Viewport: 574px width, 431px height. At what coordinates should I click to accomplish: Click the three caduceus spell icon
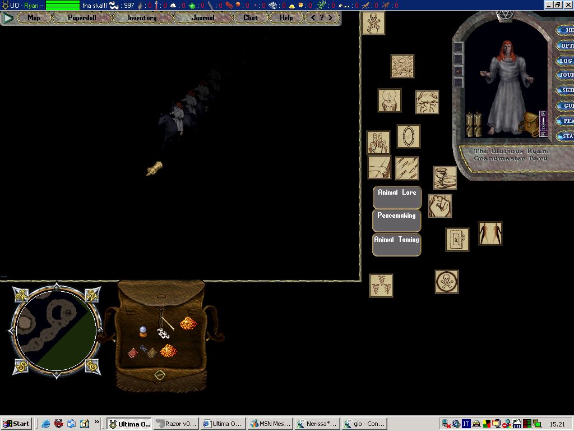point(381,286)
